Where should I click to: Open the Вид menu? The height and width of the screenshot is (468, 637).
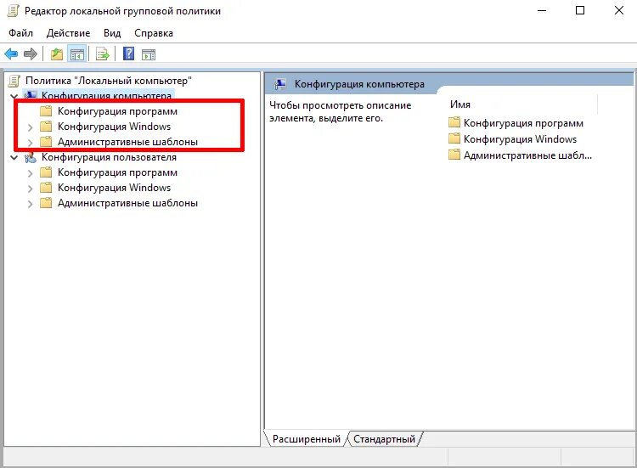(112, 33)
